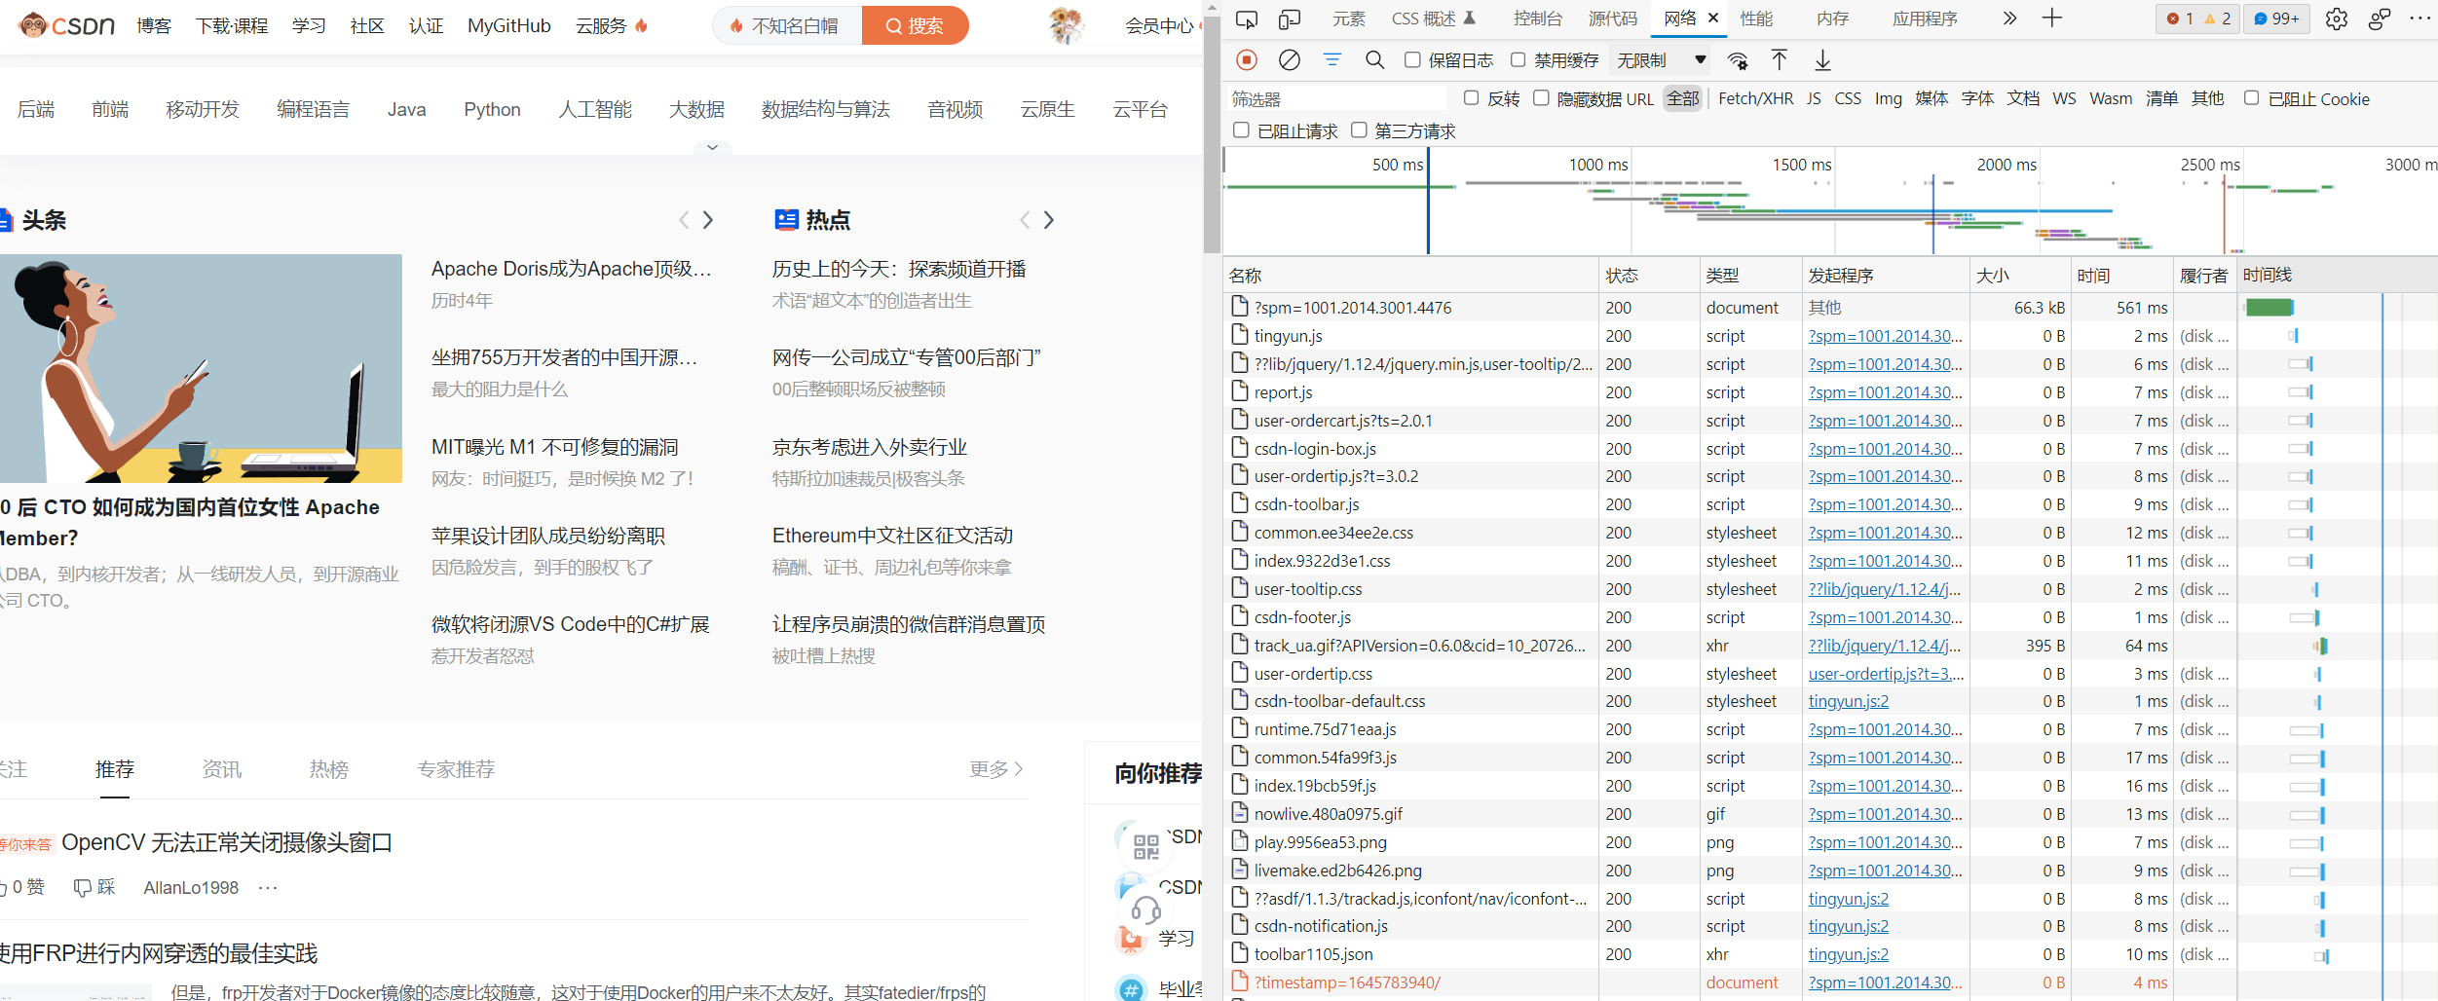Viewport: 2438px width, 1001px height.
Task: Click the 筛选器 filter input
Action: [x=1336, y=98]
